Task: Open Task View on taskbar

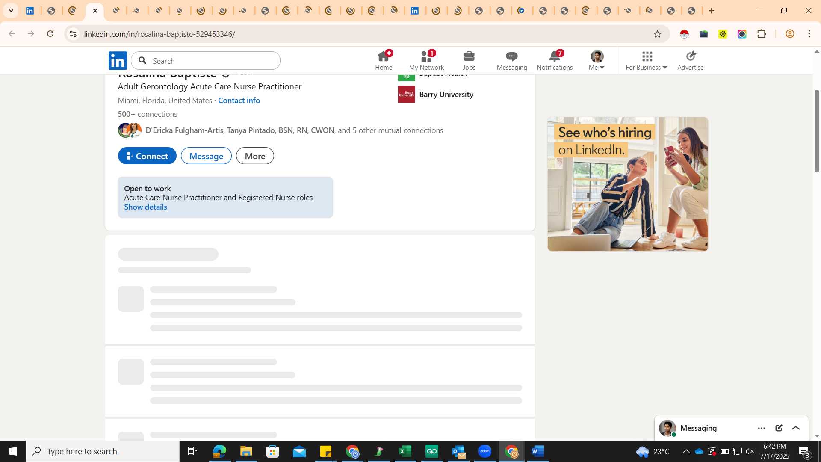Action: pos(192,451)
